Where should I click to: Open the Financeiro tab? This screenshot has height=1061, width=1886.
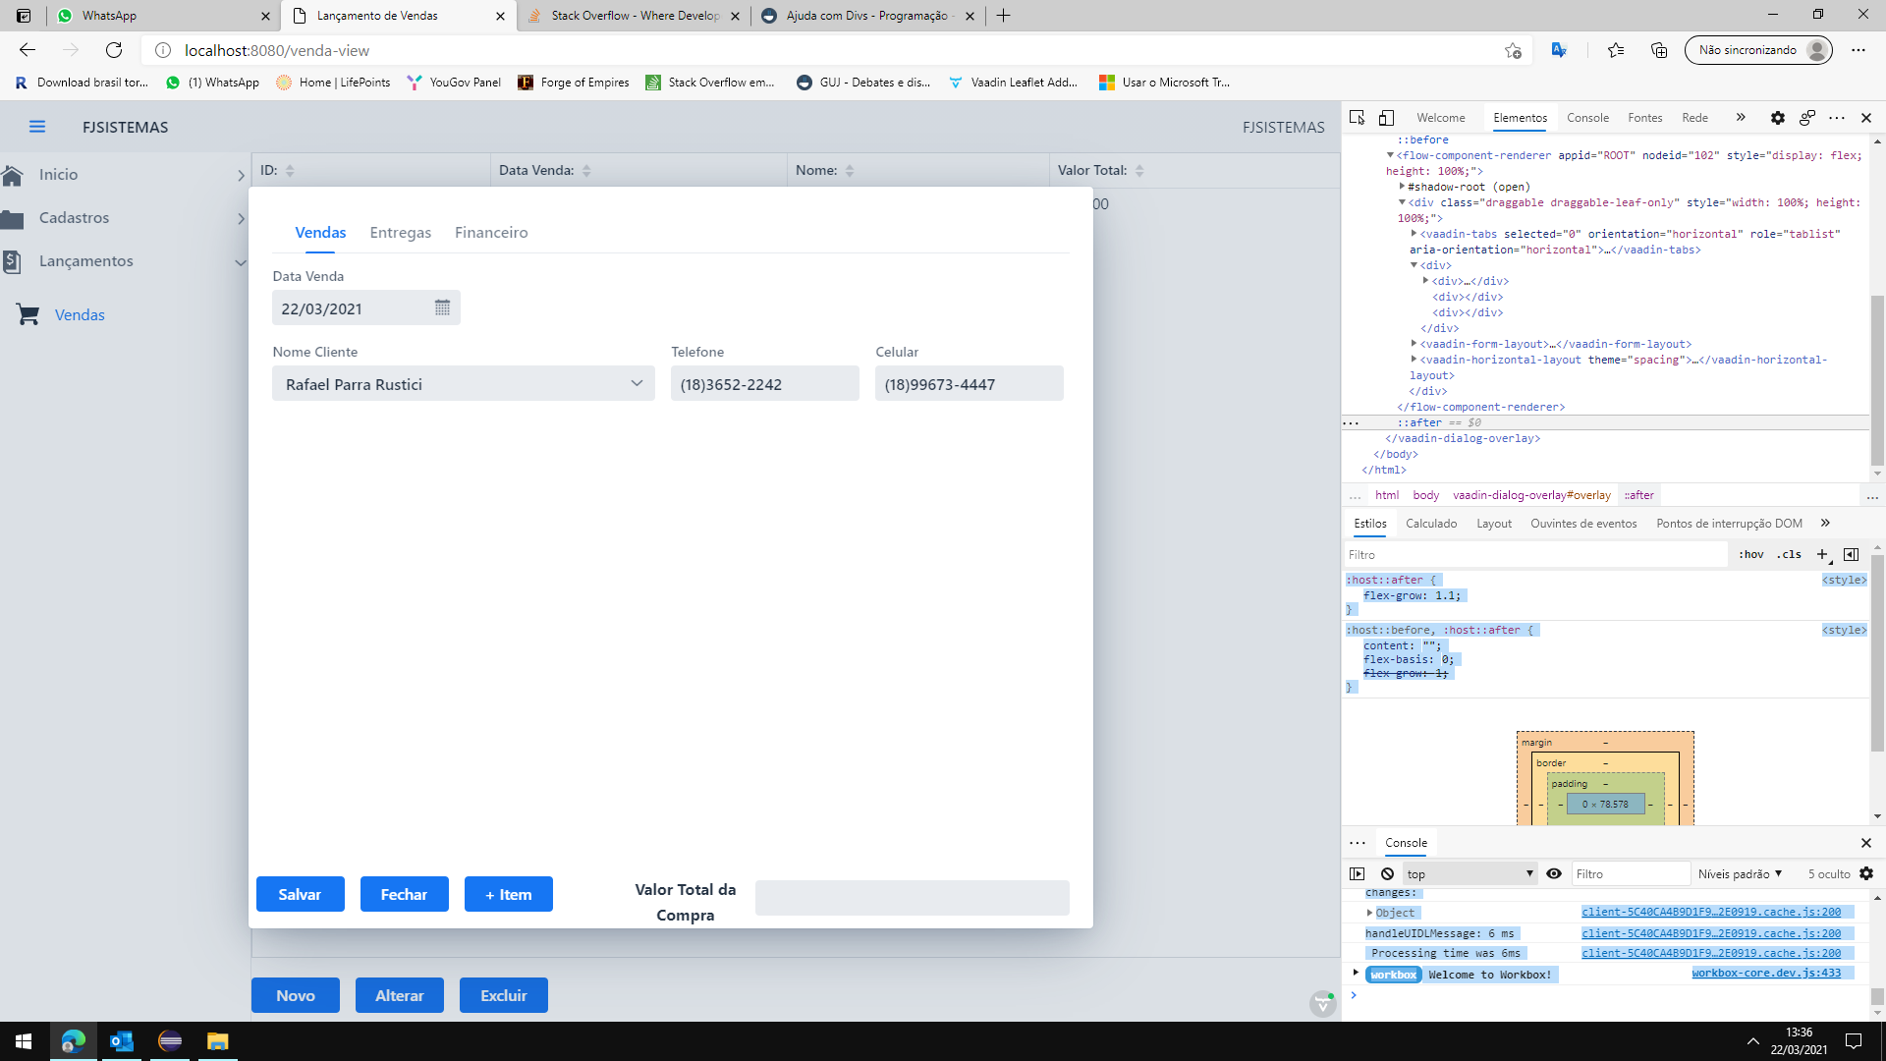(491, 232)
